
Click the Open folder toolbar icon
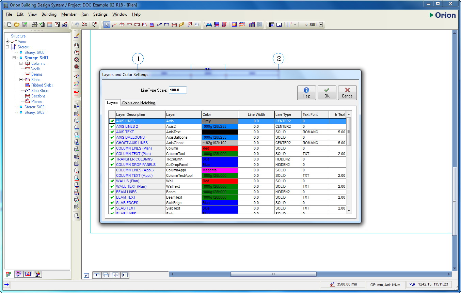point(17,25)
